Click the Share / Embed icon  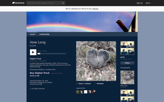point(77,84)
